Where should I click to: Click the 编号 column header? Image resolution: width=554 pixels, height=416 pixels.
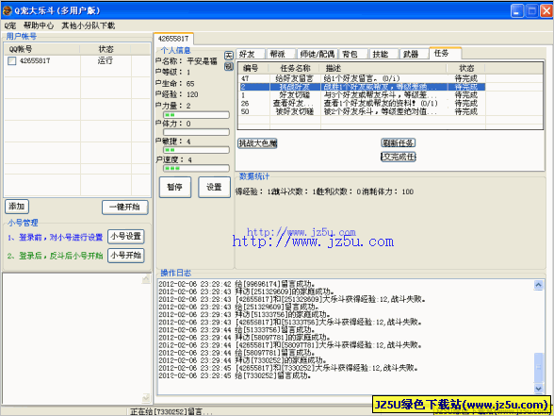253,68
